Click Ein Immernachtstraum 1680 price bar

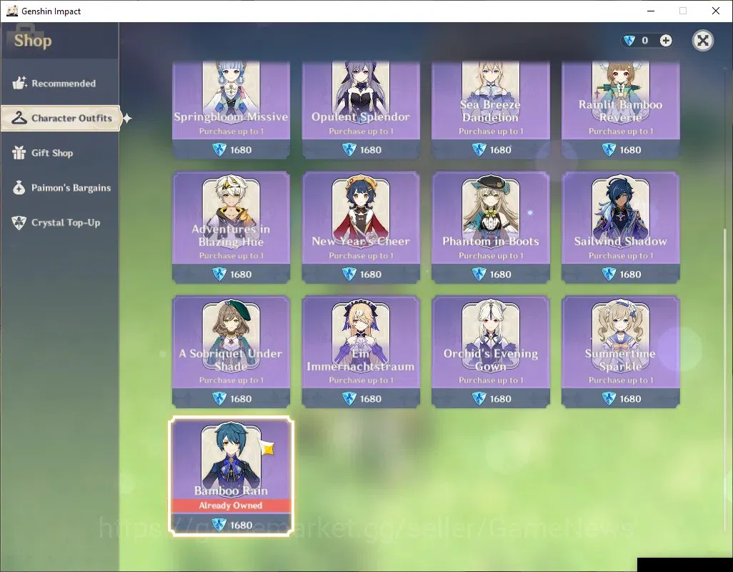pyautogui.click(x=361, y=398)
